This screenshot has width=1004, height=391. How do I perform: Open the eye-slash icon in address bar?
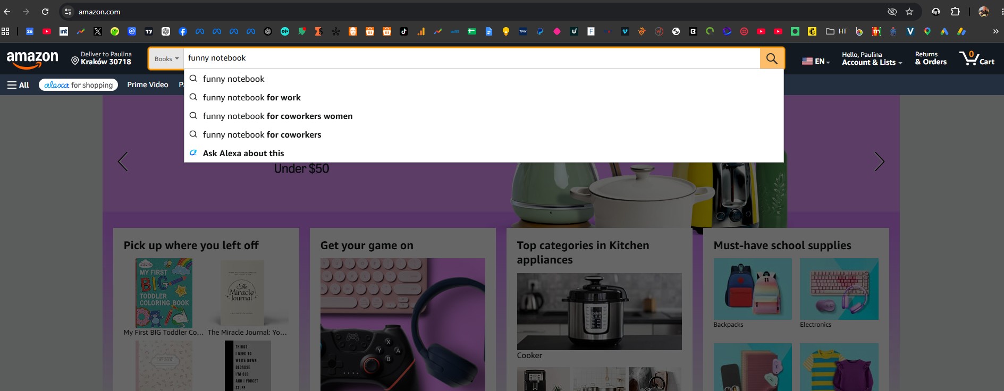pyautogui.click(x=892, y=12)
